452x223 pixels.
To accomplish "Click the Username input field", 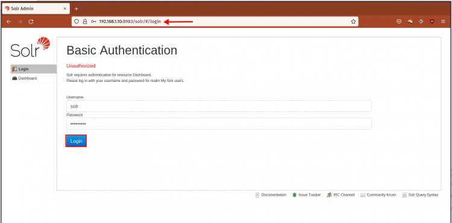I will click(x=219, y=106).
